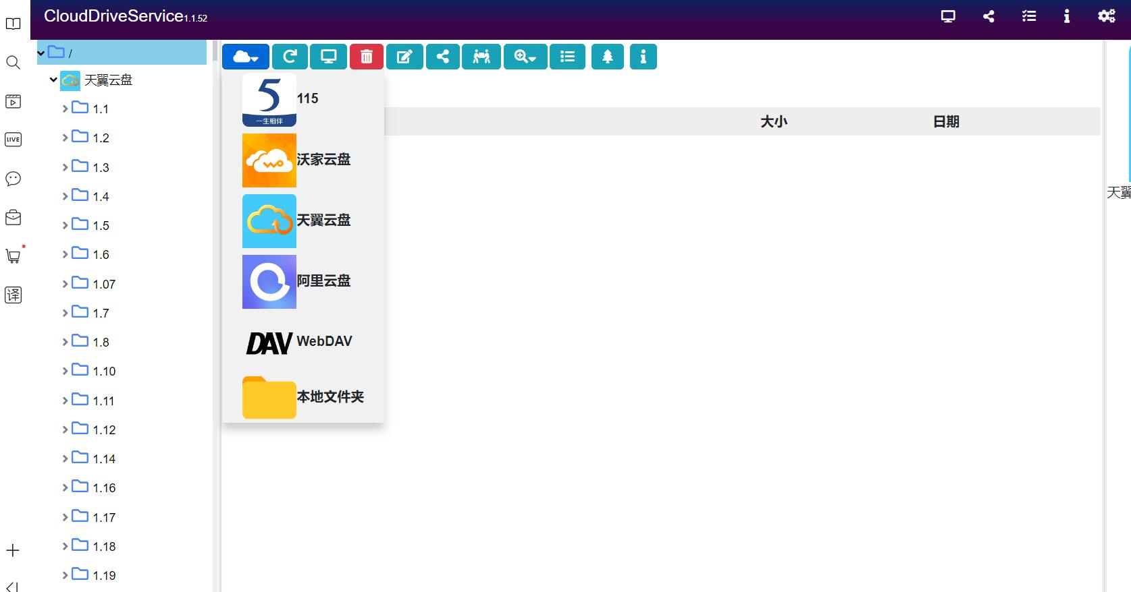This screenshot has height=592, width=1131.
Task: Collapse the 天翼云盘 tree node chevron
Action: 53,80
